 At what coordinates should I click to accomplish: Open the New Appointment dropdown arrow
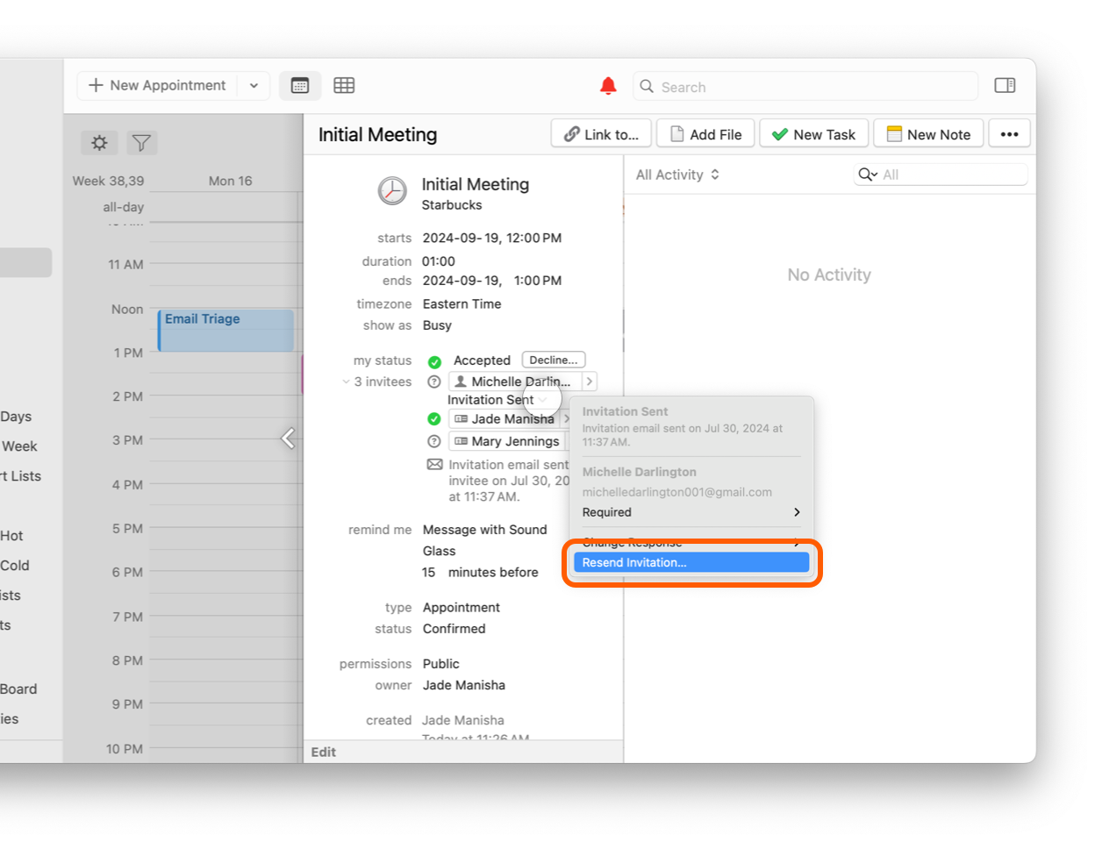coord(254,86)
